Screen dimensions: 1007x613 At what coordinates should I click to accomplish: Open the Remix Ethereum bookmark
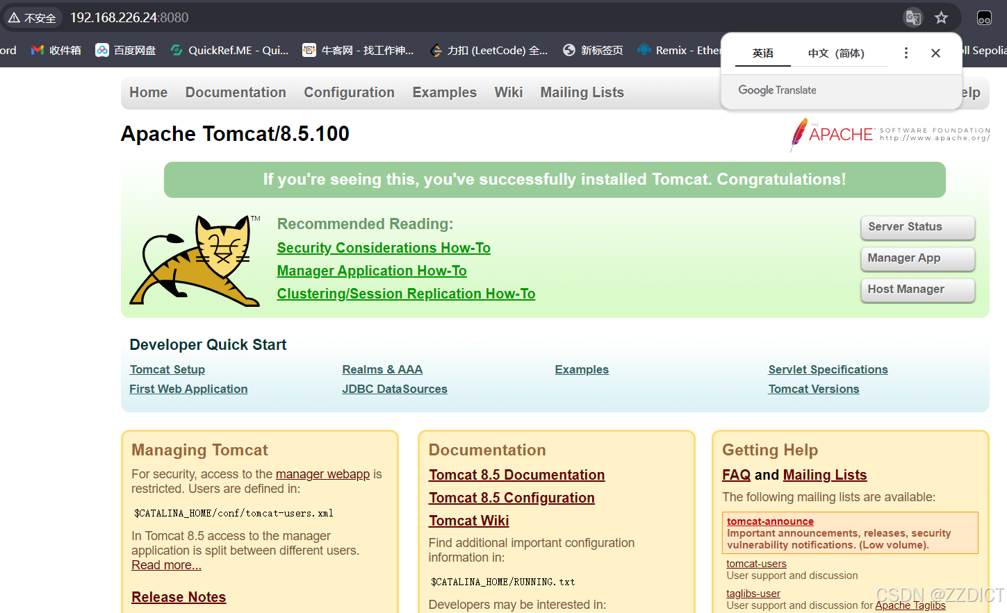pos(679,50)
